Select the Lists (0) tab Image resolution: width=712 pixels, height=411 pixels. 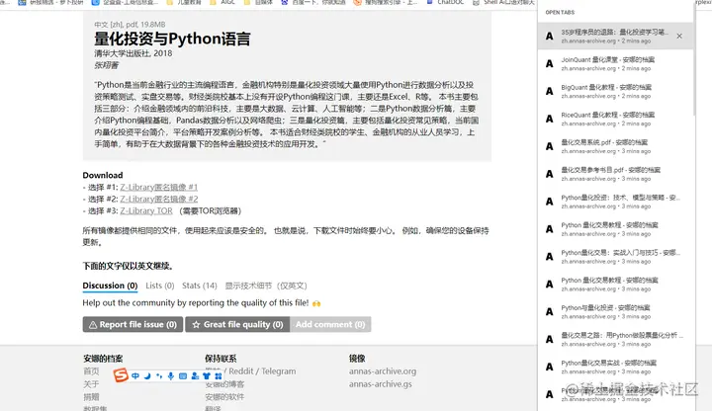[160, 286]
